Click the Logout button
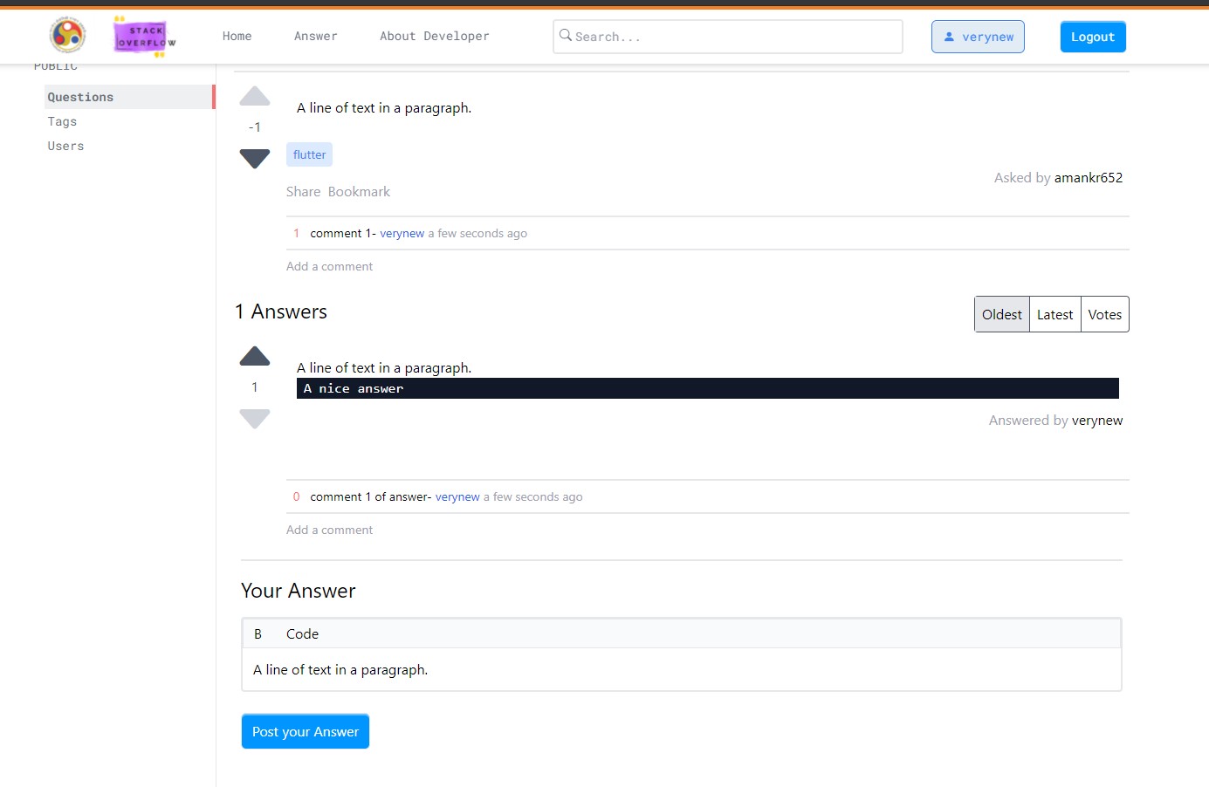This screenshot has height=787, width=1209. 1093,37
